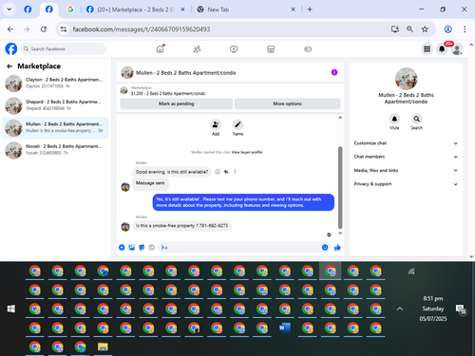Screen dimensions: 475x356
Task: Switch to the first Facebook browser tab
Action: click(28, 9)
